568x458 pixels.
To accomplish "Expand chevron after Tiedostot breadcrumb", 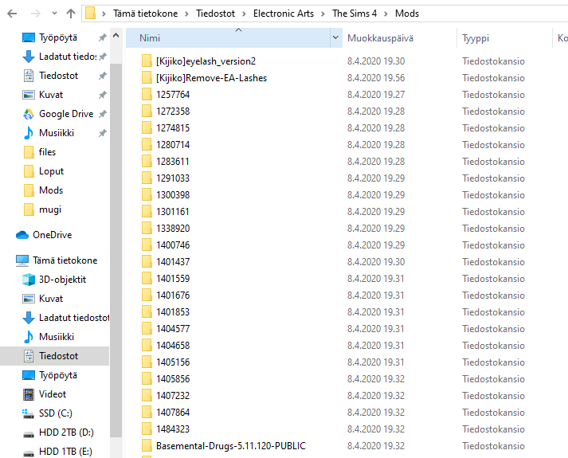I will 244,14.
